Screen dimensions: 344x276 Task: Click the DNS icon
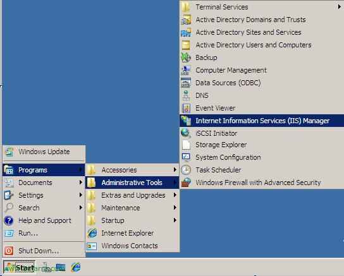coord(186,95)
